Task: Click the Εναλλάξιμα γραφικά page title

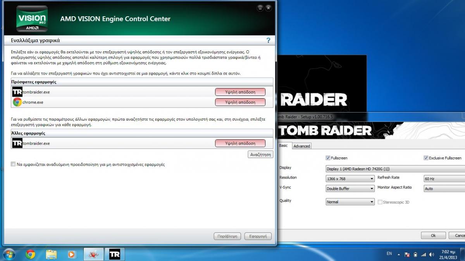Action: point(35,40)
